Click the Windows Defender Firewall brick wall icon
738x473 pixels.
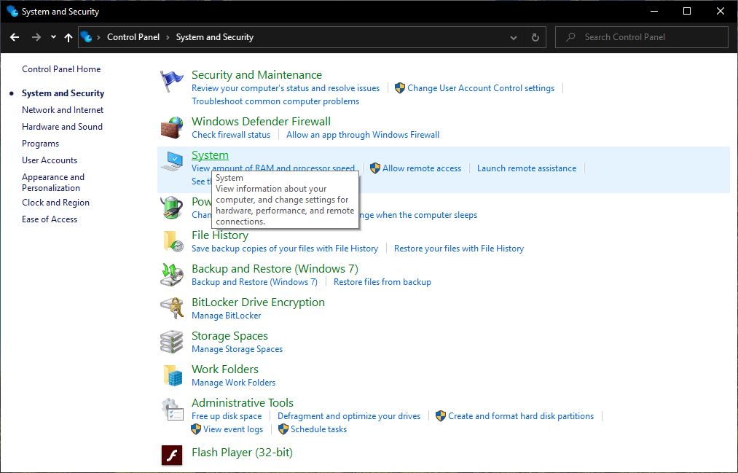171,128
